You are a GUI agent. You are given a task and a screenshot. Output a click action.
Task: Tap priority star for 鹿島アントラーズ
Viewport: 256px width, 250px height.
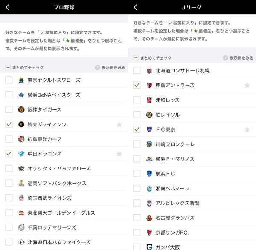247,85
